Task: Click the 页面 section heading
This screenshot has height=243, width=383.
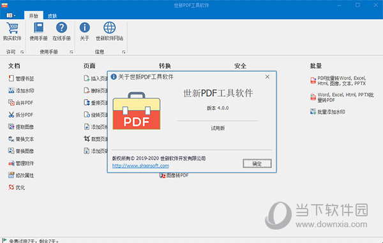Action: (89, 66)
